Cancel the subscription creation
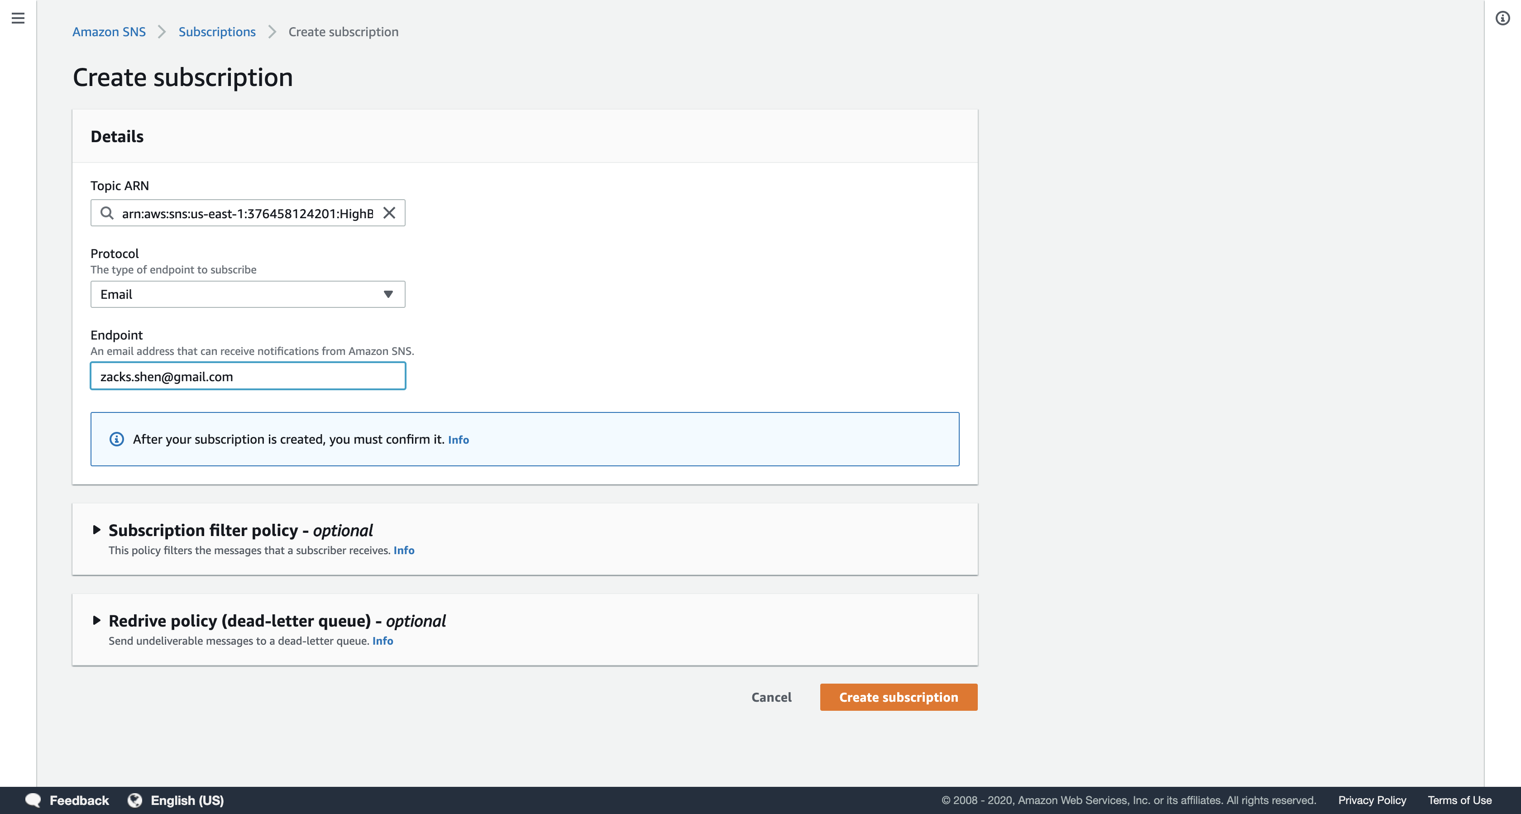The width and height of the screenshot is (1521, 814). pos(771,697)
